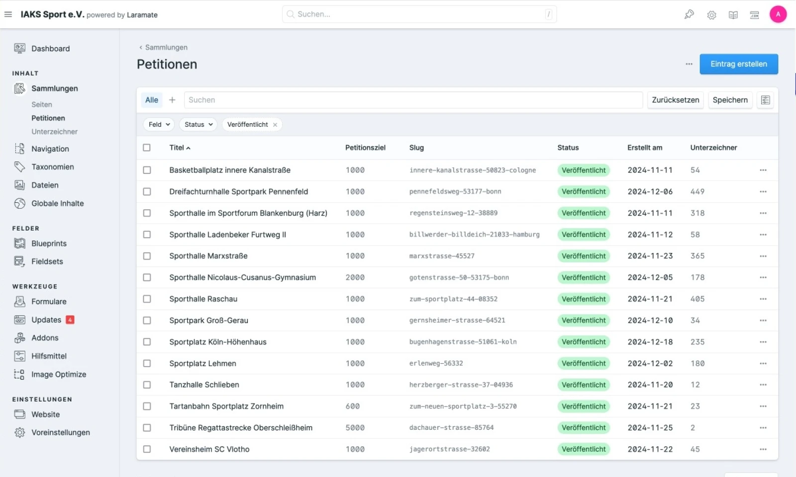Tick the checkbox for Sporthalle Marxstraße
796x477 pixels.
click(147, 256)
